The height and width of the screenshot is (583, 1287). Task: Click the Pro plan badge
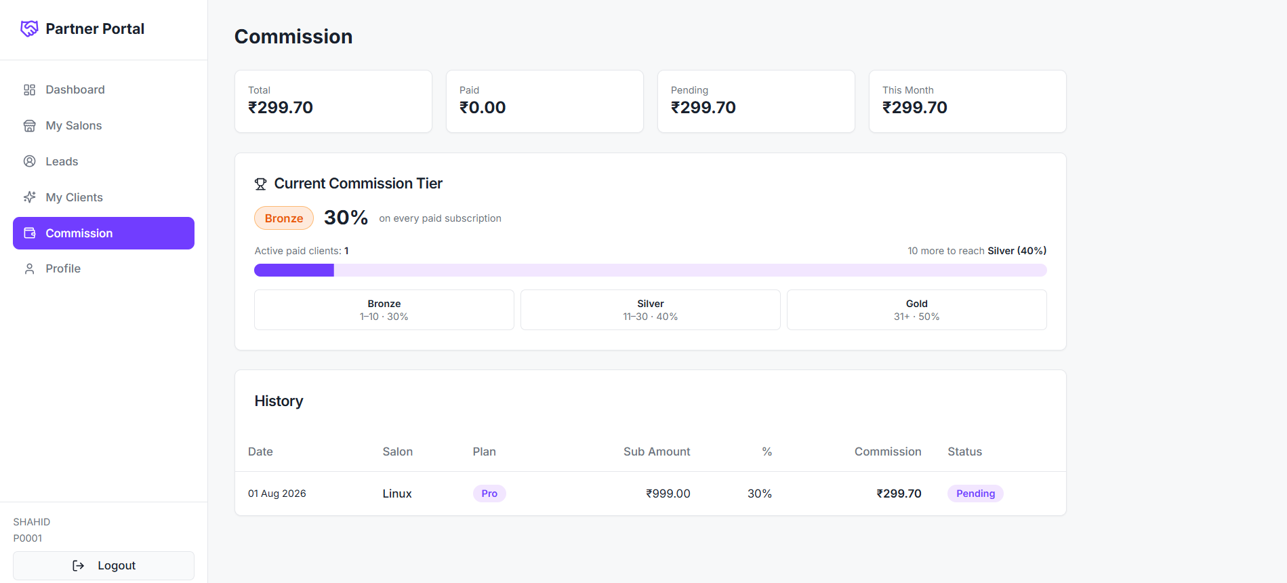tap(489, 494)
